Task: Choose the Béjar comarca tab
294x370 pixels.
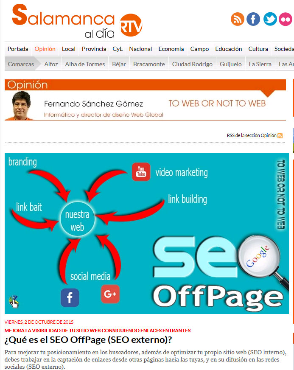Action: coord(119,64)
